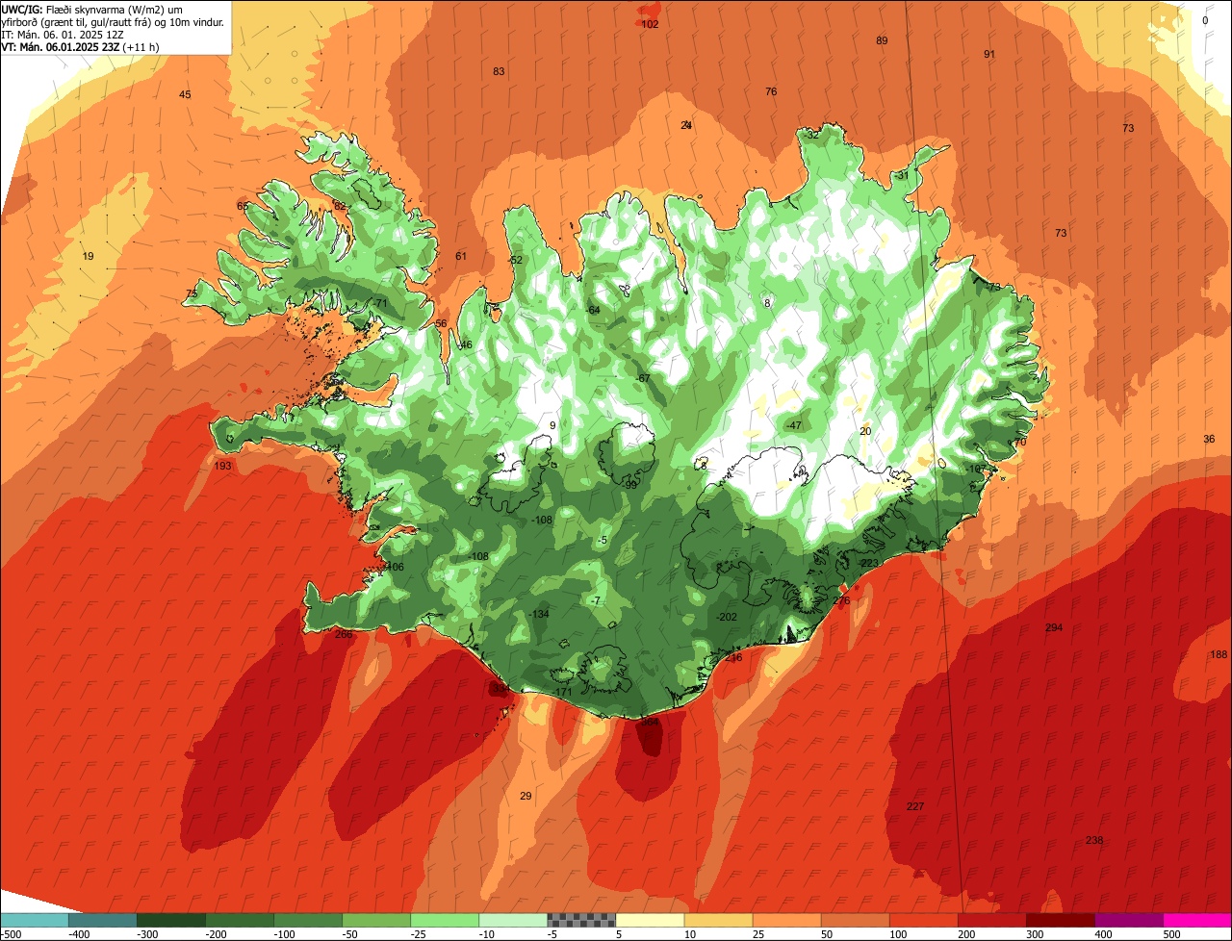Click the light teal -500 to -400 legend swatch
The image size is (1232, 941).
point(35,920)
